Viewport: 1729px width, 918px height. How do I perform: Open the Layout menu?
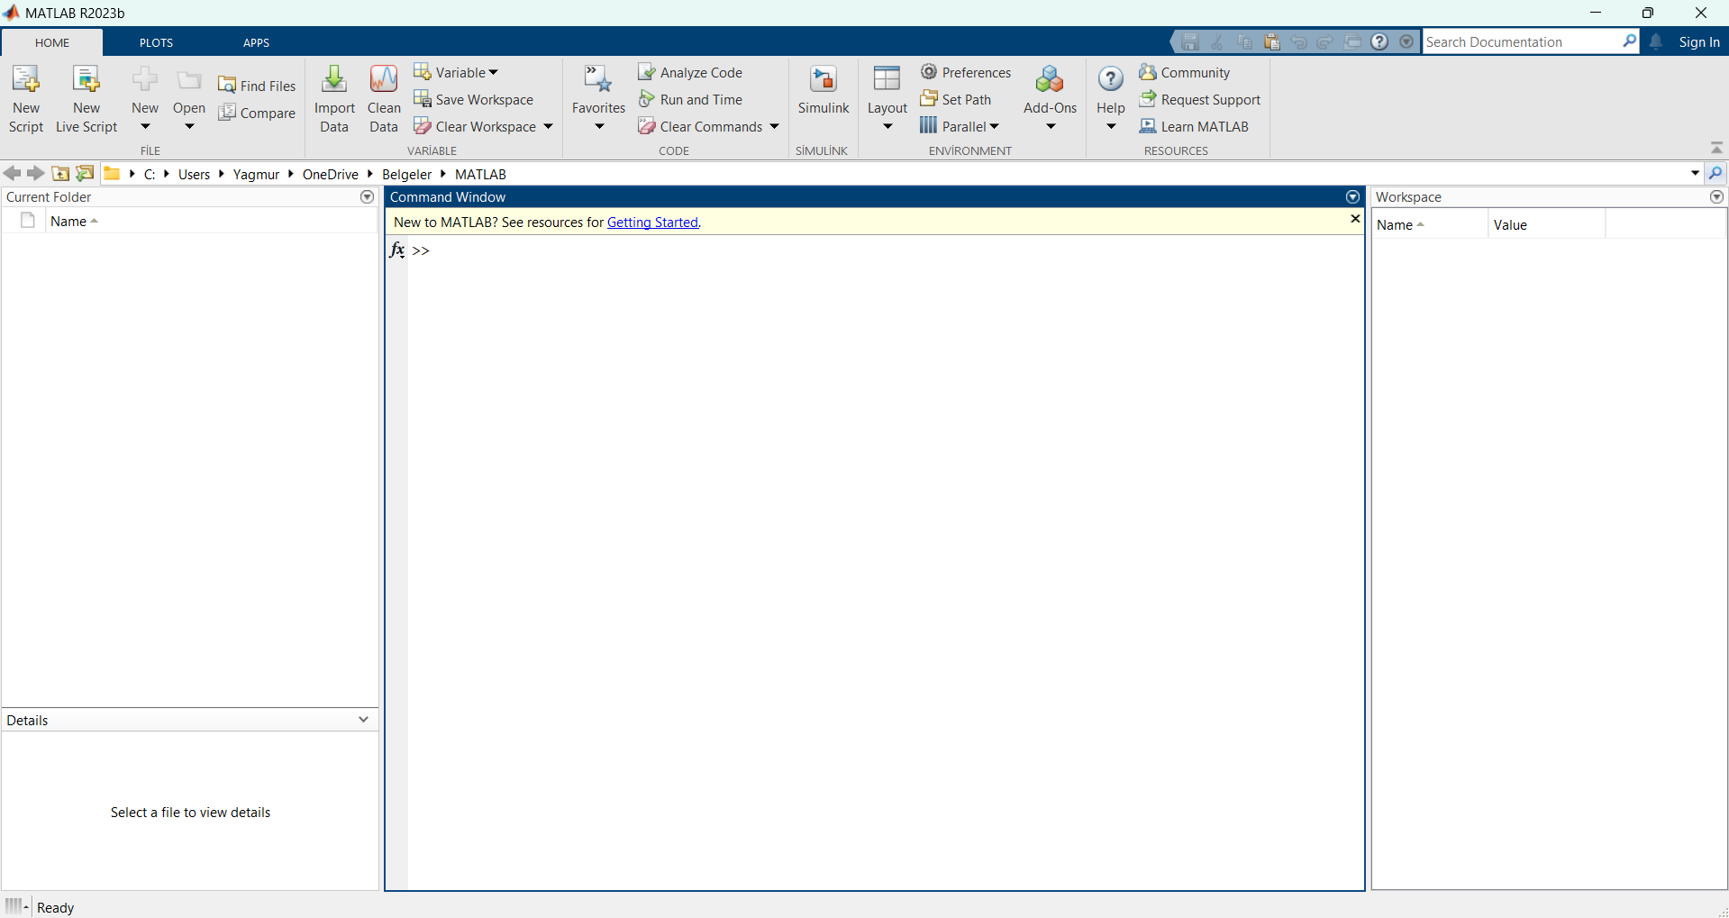click(x=887, y=99)
